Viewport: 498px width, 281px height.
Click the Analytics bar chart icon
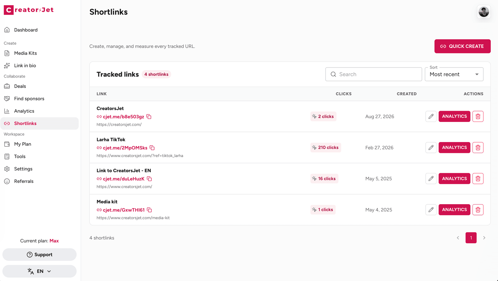(7, 111)
